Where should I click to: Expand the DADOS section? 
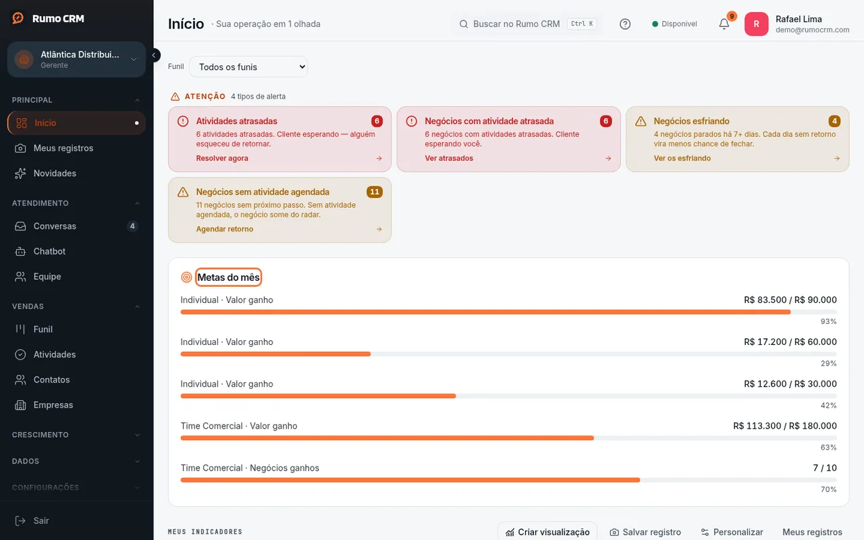[x=77, y=461]
